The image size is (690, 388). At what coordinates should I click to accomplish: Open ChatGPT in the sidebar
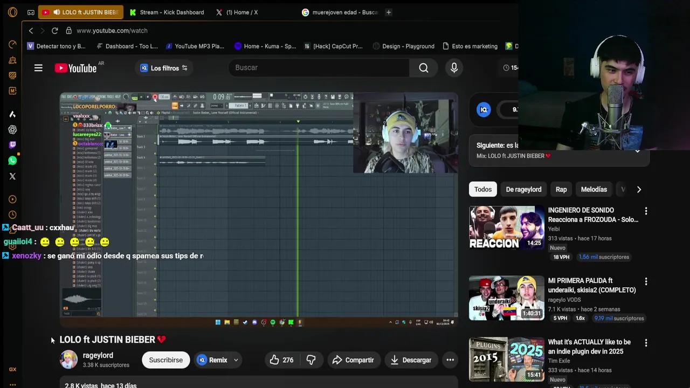click(x=12, y=129)
